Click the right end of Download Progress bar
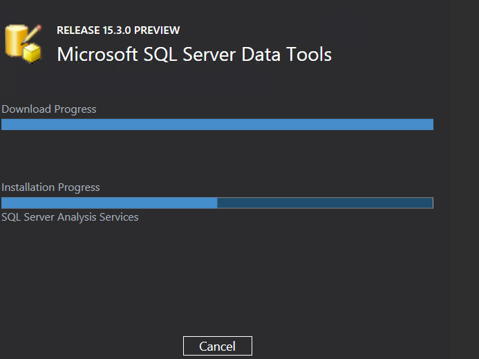 (x=430, y=125)
